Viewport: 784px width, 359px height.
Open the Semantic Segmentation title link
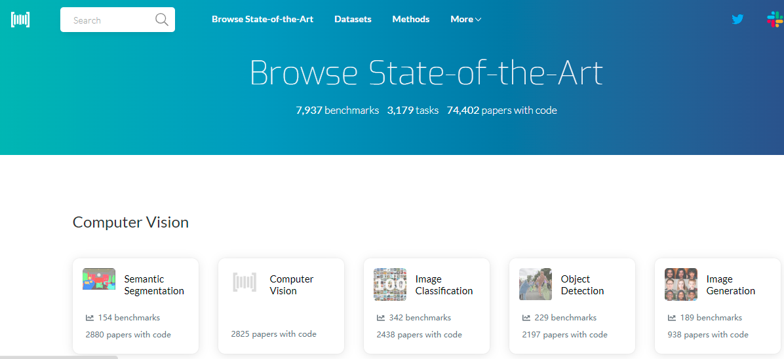point(154,285)
